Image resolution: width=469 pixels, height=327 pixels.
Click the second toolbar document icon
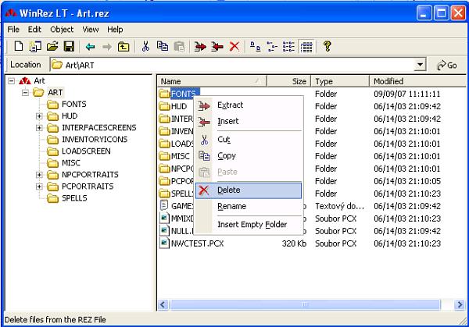pyautogui.click(x=35, y=47)
